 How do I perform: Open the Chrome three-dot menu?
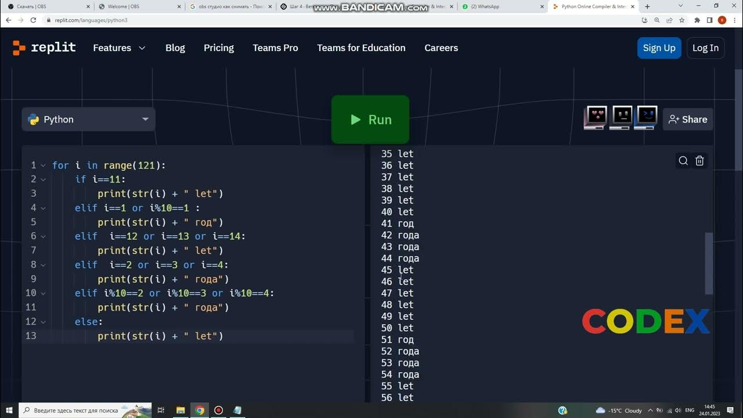734,20
